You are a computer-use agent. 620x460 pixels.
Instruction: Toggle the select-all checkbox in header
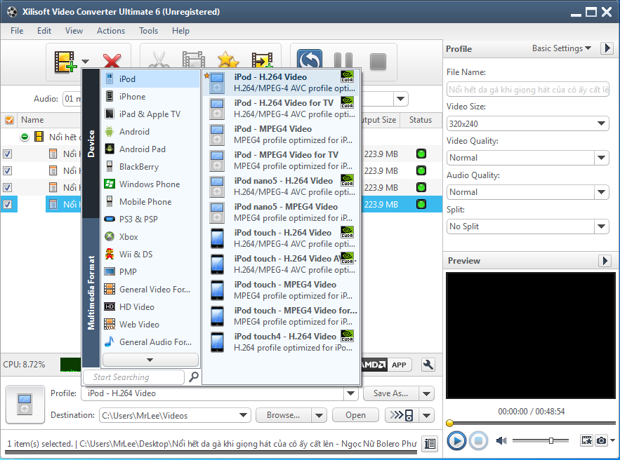point(9,120)
